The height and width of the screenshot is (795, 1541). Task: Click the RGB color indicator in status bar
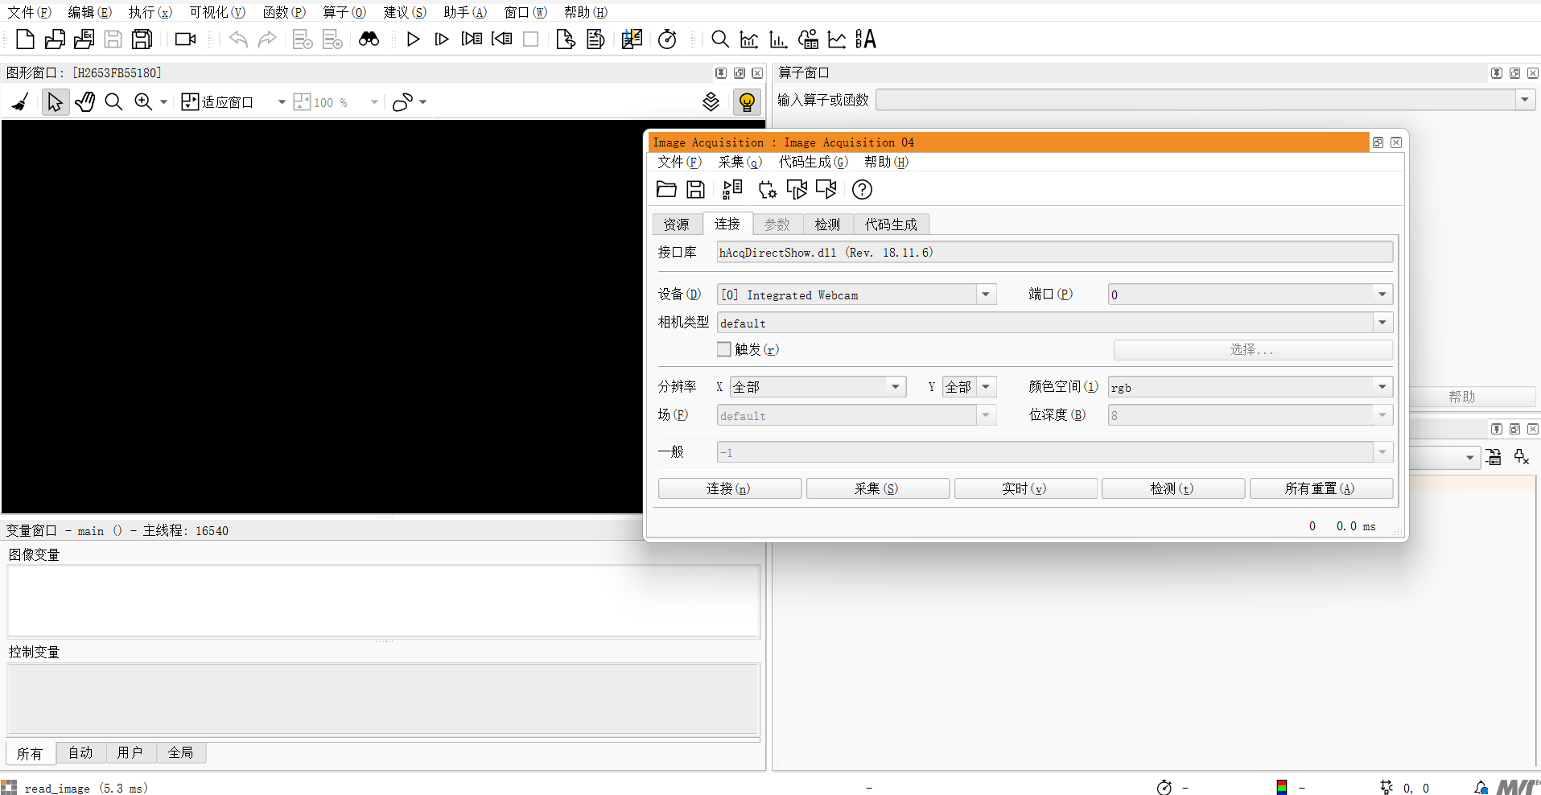[x=1281, y=788]
